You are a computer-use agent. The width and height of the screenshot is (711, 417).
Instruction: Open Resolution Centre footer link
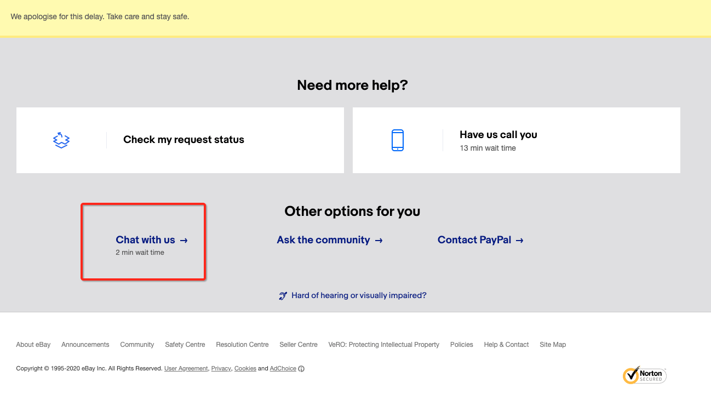(242, 345)
